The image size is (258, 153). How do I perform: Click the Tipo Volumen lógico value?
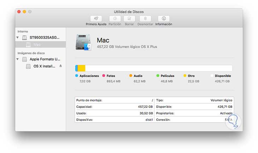click(x=221, y=100)
